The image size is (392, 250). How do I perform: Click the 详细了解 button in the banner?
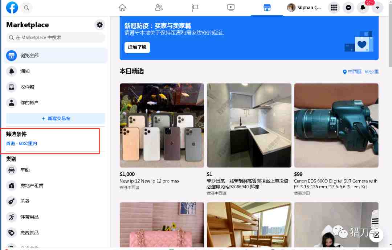pyautogui.click(x=137, y=47)
